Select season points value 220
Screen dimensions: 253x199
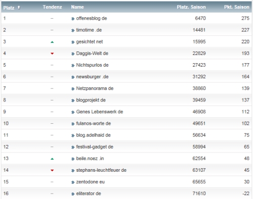pyautogui.click(x=245, y=41)
